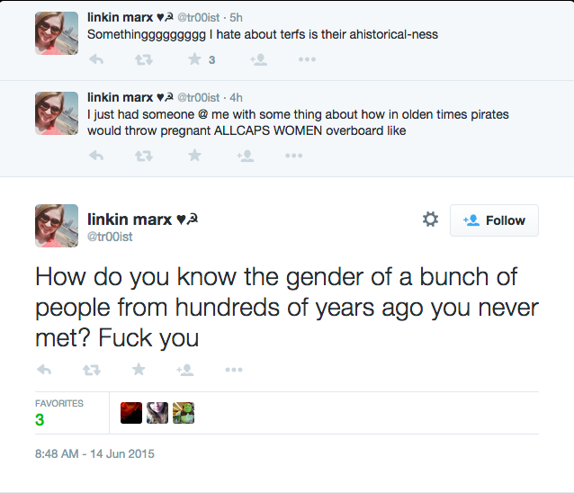Image resolution: width=574 pixels, height=493 pixels.
Task: Star the main gender tweet
Action: click(x=139, y=370)
